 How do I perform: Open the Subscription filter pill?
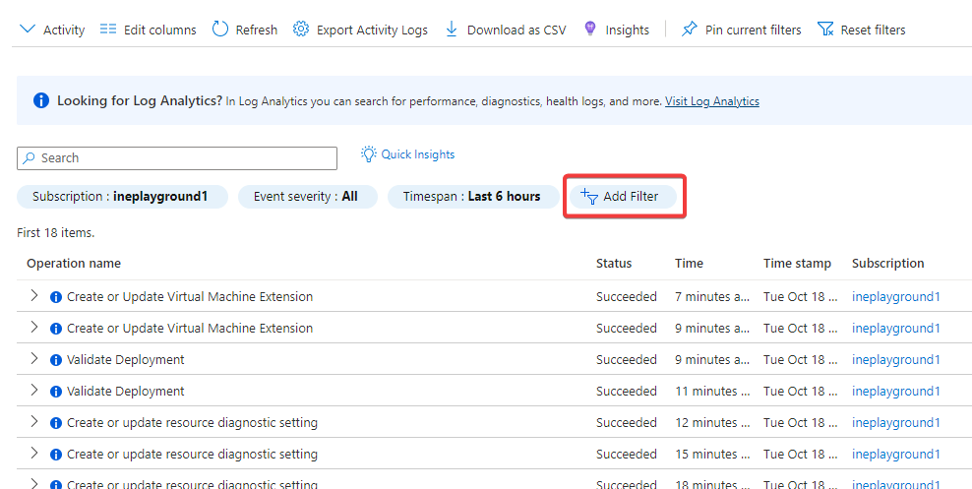[x=121, y=197]
